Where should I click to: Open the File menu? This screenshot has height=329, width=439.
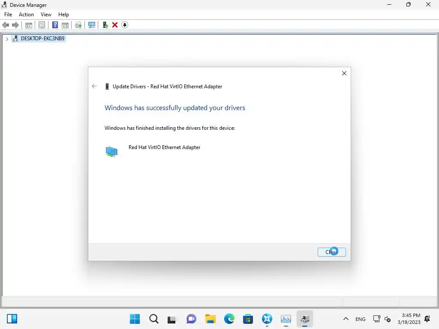click(8, 15)
